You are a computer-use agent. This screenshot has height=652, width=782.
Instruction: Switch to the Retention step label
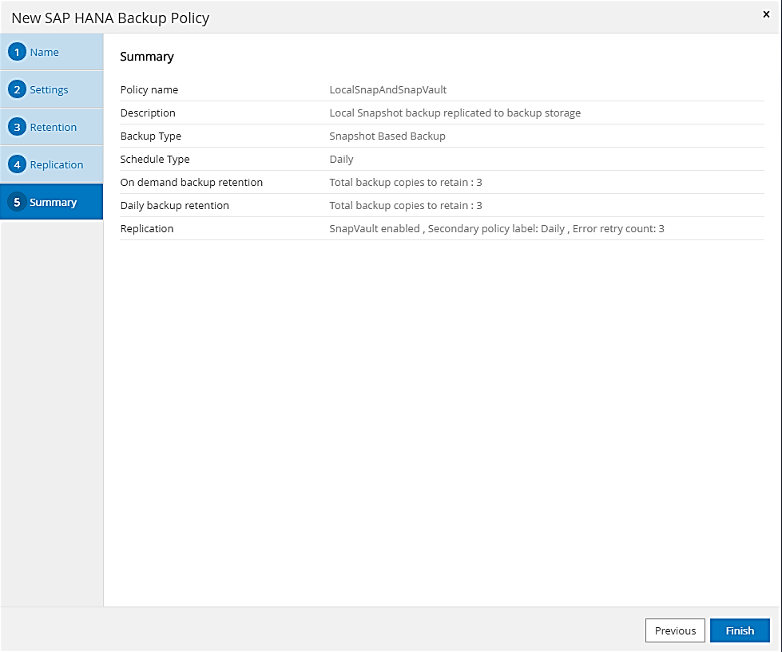54,128
